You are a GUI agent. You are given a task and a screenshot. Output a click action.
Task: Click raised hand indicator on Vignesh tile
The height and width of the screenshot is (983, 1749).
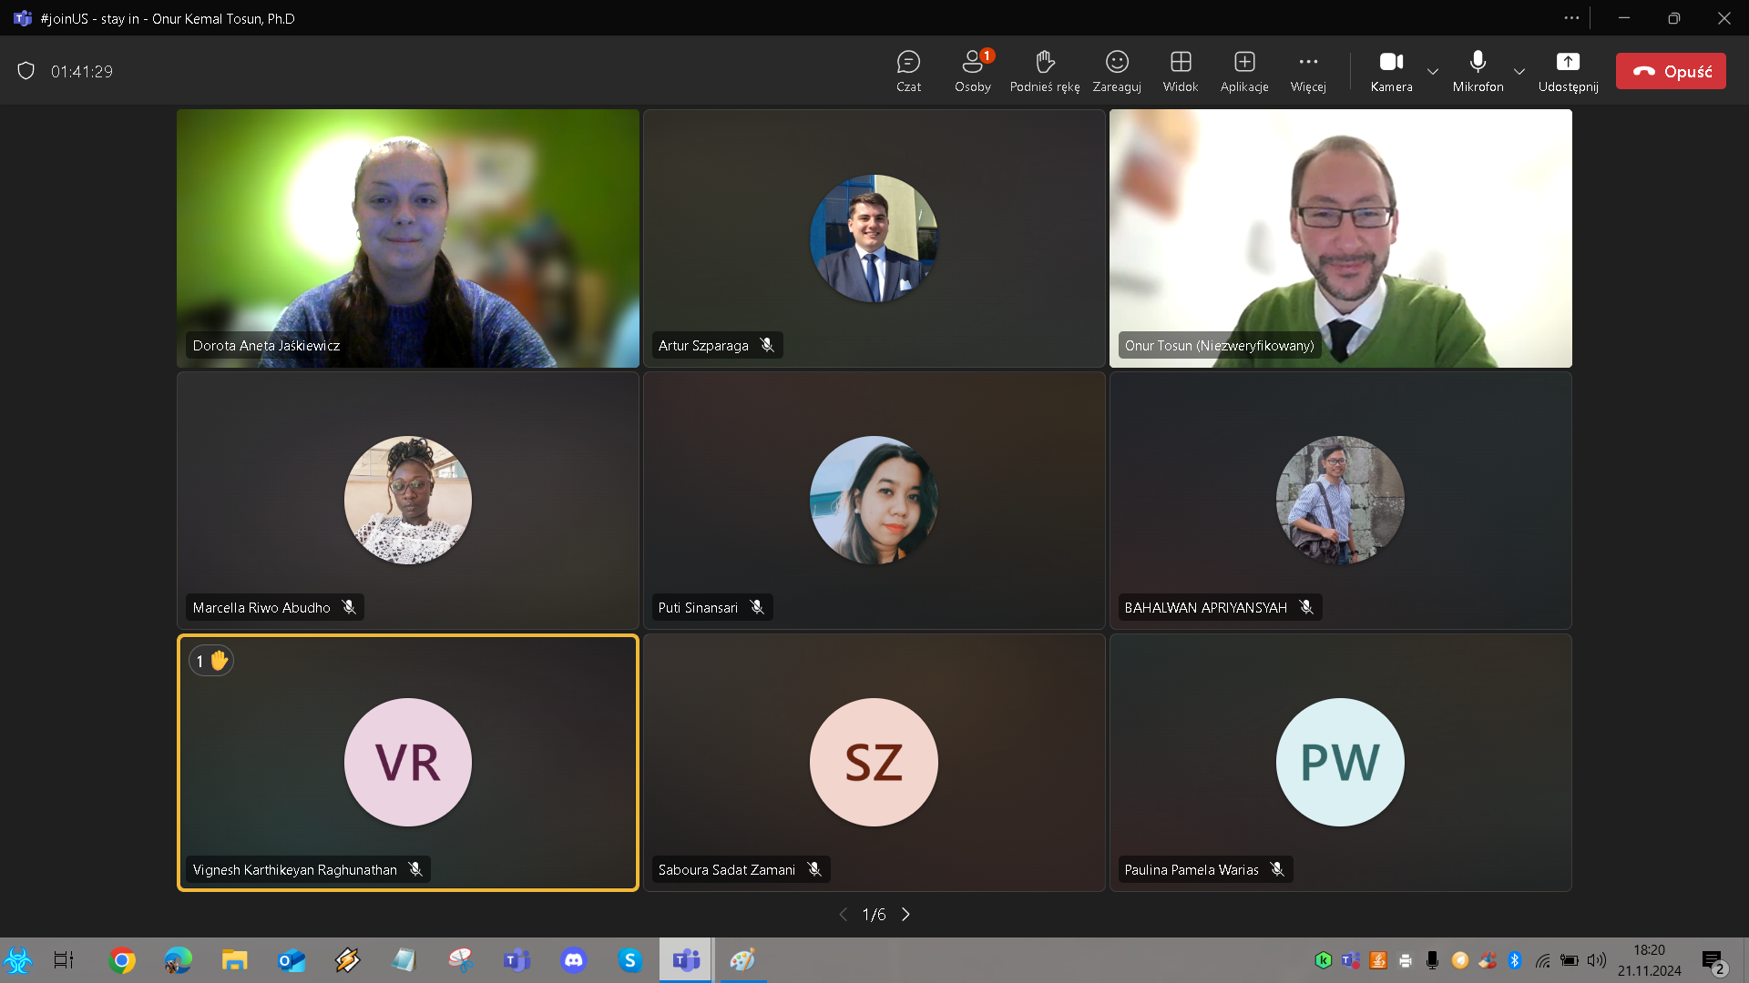pos(211,661)
